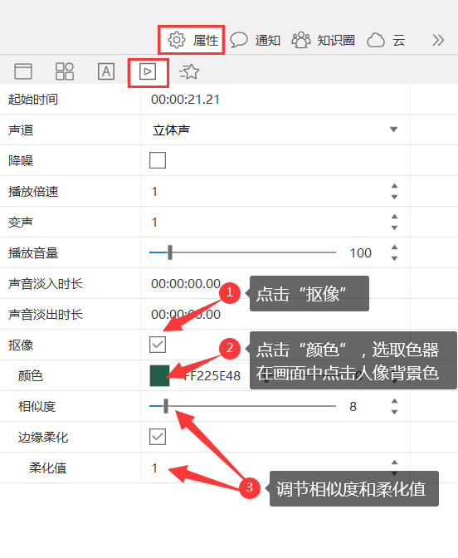Viewport: 458px width, 558px height.
Task: Open the 知识圈 community tab
Action: coord(324,40)
